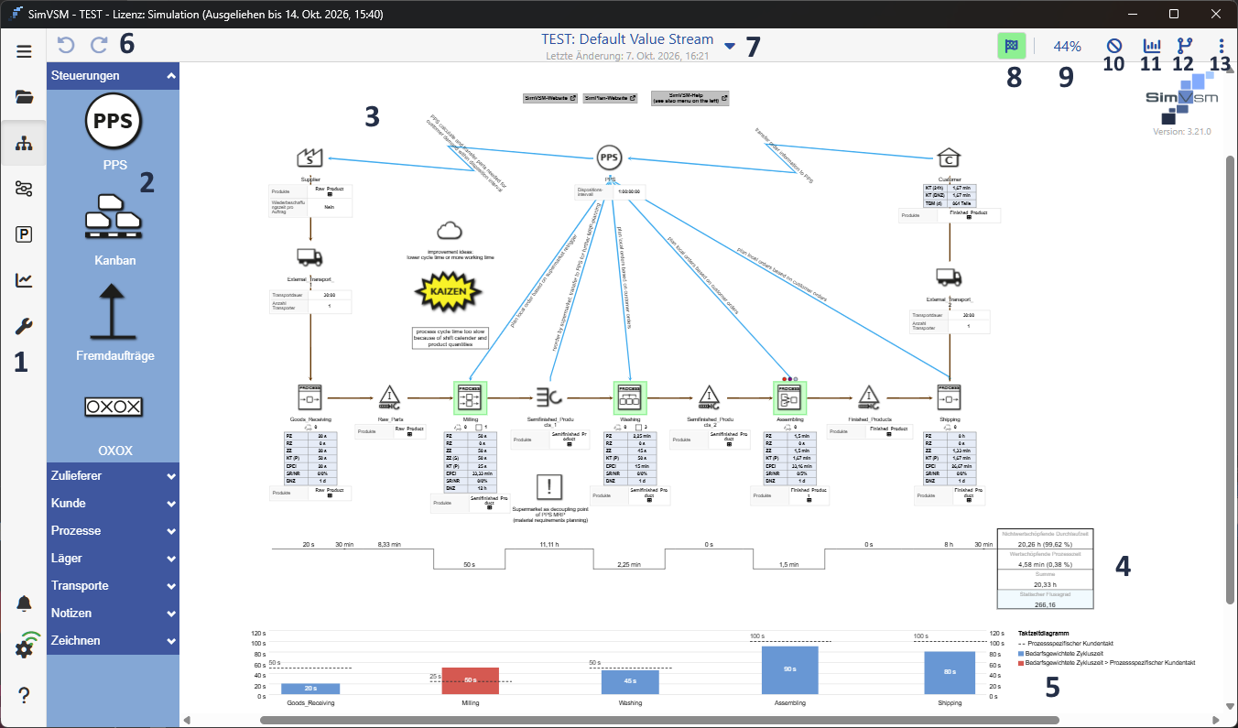Select the value stream structure sidebar icon

tap(24, 144)
